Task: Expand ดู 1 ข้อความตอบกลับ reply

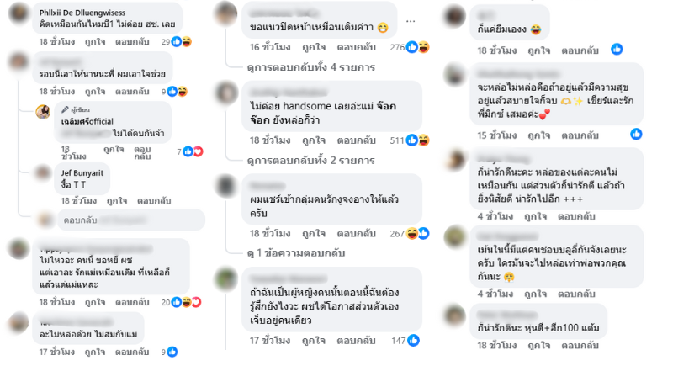Action: (296, 253)
